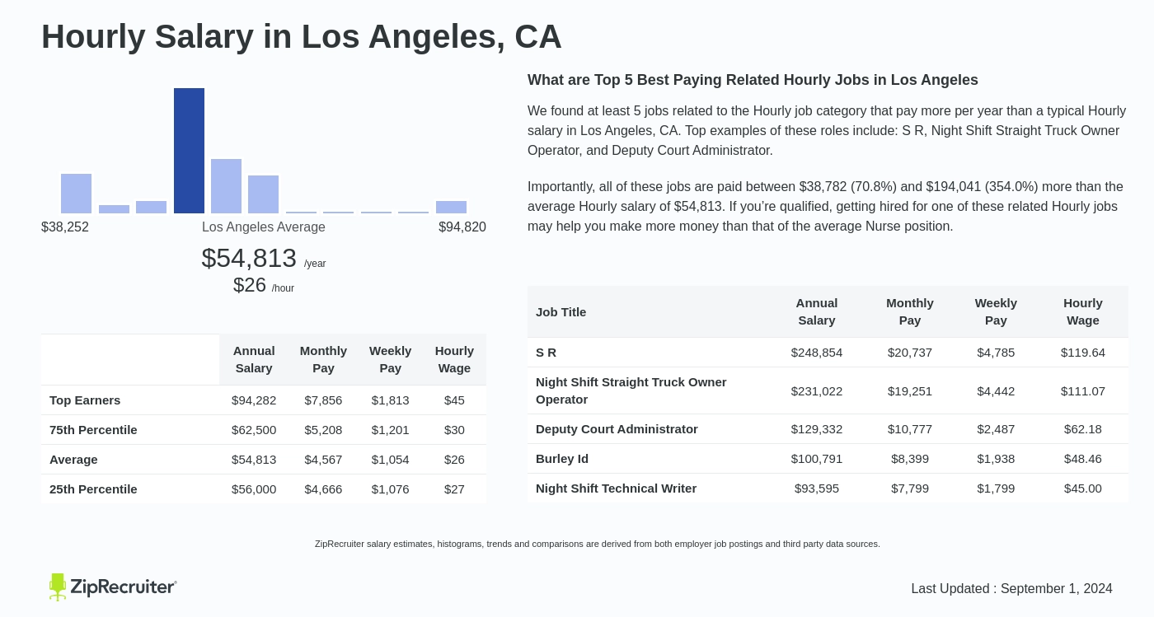Click the $1,938 weekly pay cell
This screenshot has height=617, width=1154.
coord(996,459)
